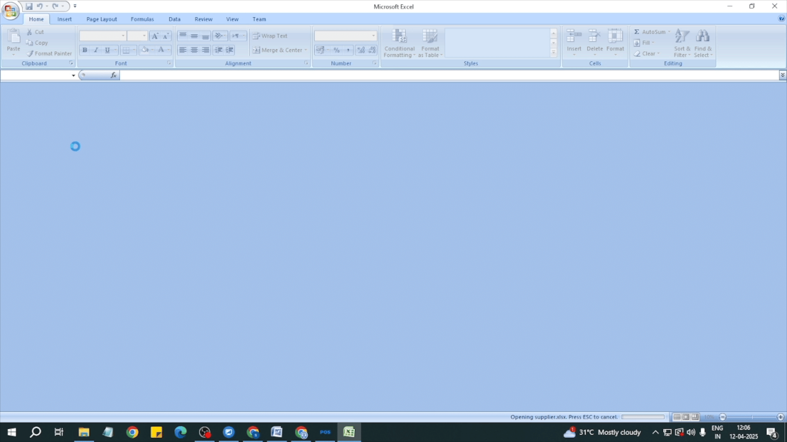Open Format as Table gallery
The width and height of the screenshot is (787, 442).
[430, 43]
